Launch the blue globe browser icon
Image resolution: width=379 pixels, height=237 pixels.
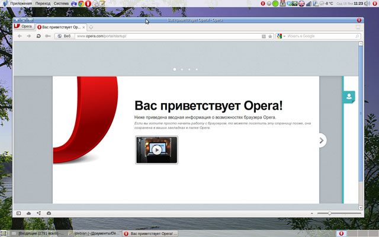pyautogui.click(x=74, y=4)
